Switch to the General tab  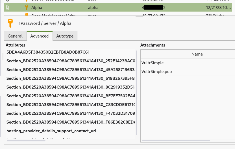click(x=15, y=36)
